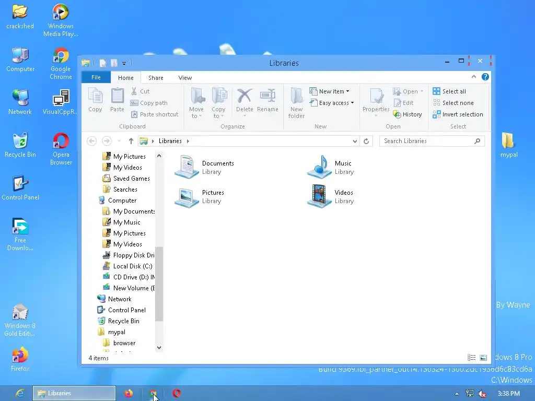
Task: Select Control Panel in navigation pane
Action: [x=122, y=310]
